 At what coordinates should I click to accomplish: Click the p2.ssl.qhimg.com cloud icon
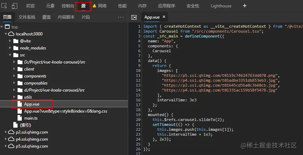tap(11, 132)
